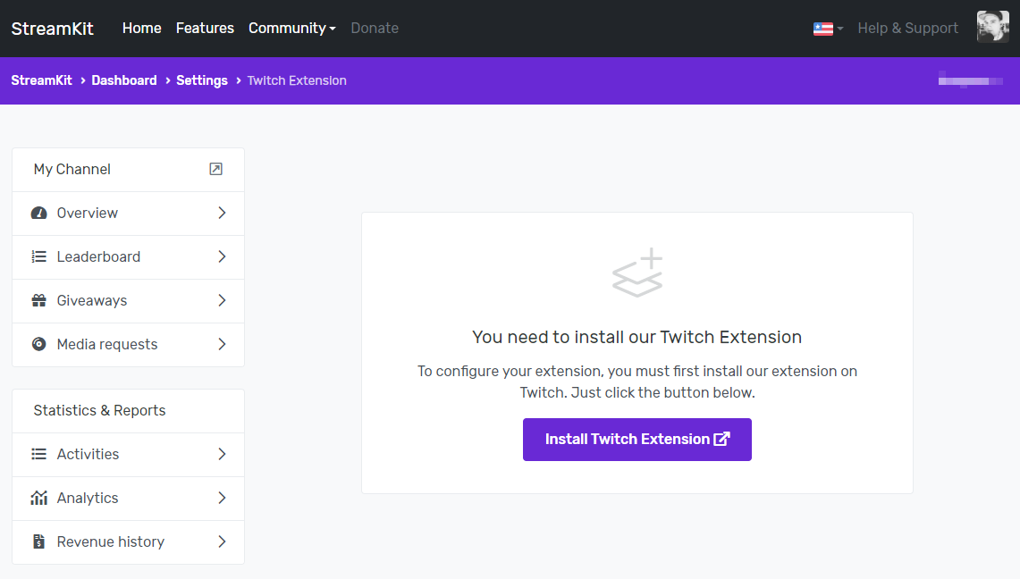1020x579 pixels.
Task: Click the Activities list icon
Action: [39, 454]
